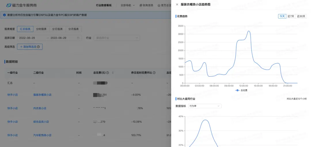Switch to 分时报表 tab
Image resolution: width=311 pixels, height=147 pixels.
(x=41, y=29)
